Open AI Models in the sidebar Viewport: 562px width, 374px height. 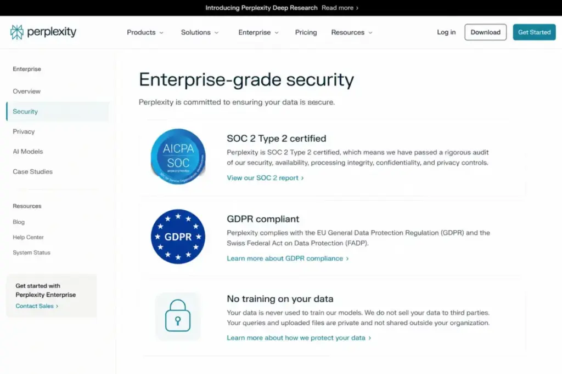pos(28,152)
